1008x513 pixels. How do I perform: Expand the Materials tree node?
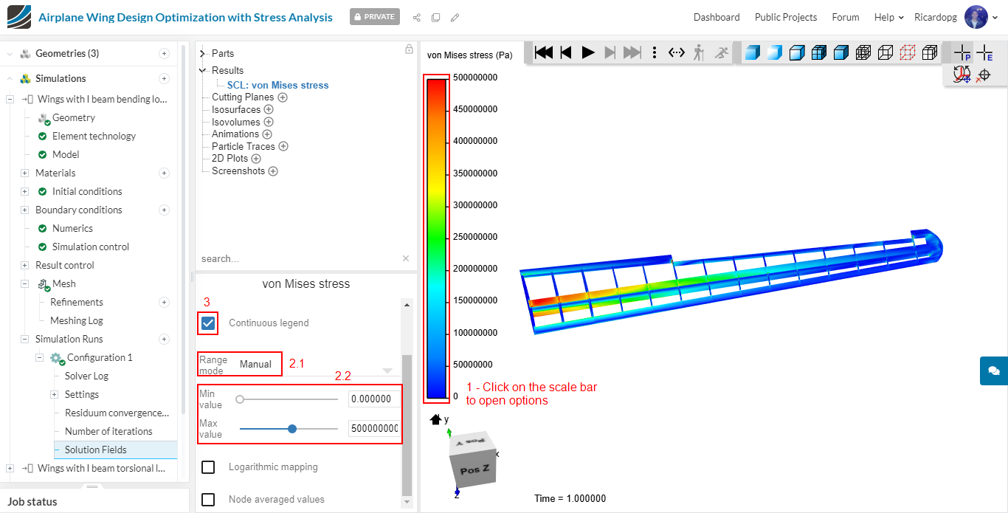point(24,173)
